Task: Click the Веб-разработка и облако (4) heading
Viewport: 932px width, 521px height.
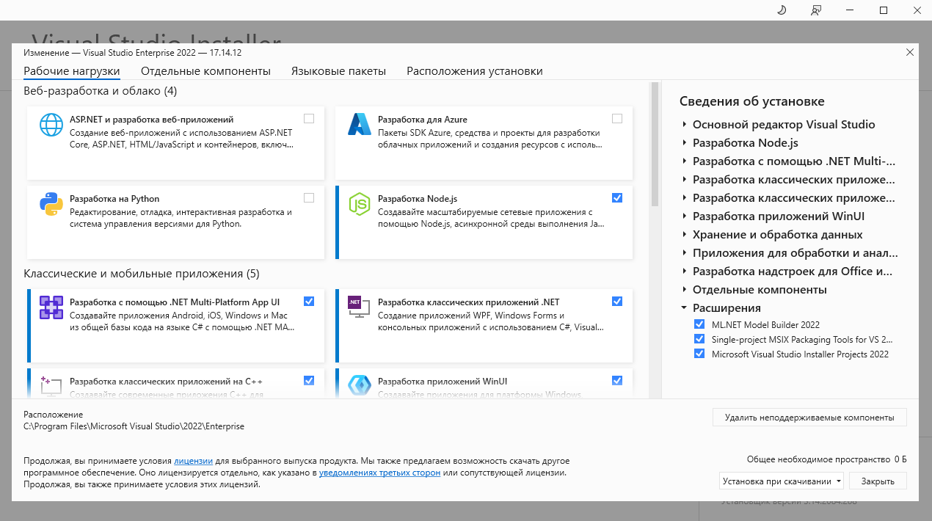Action: (x=101, y=91)
